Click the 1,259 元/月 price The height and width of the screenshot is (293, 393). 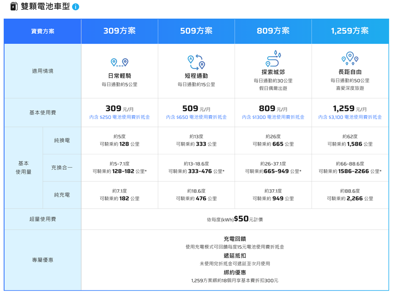350,109
